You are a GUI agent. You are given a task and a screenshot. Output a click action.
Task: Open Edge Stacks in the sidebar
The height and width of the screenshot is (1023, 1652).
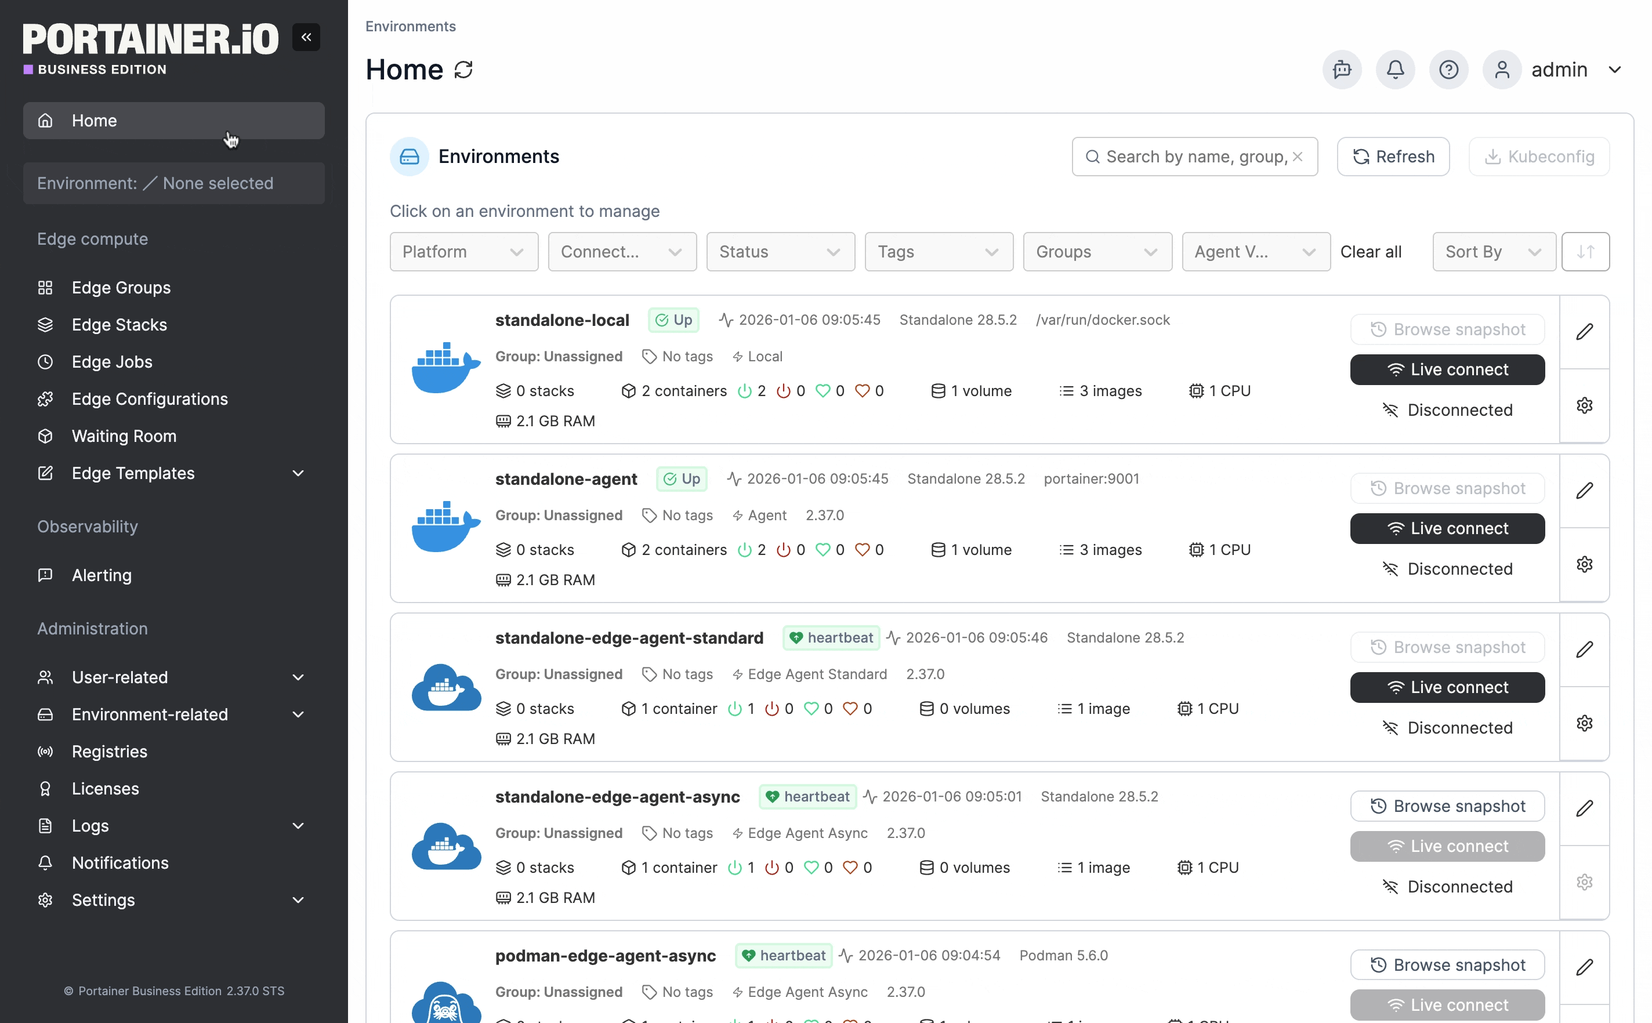(x=119, y=325)
